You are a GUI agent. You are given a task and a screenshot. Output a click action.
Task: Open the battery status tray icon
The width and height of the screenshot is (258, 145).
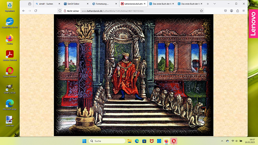[241, 141]
